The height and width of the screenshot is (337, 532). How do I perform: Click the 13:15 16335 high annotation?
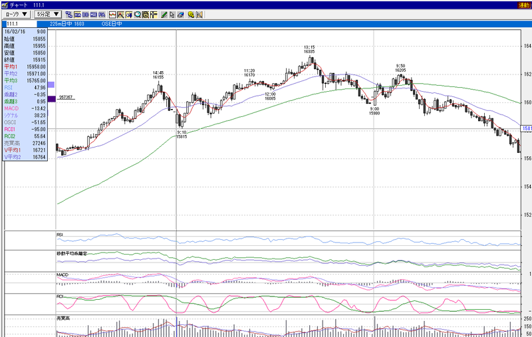[x=309, y=49]
